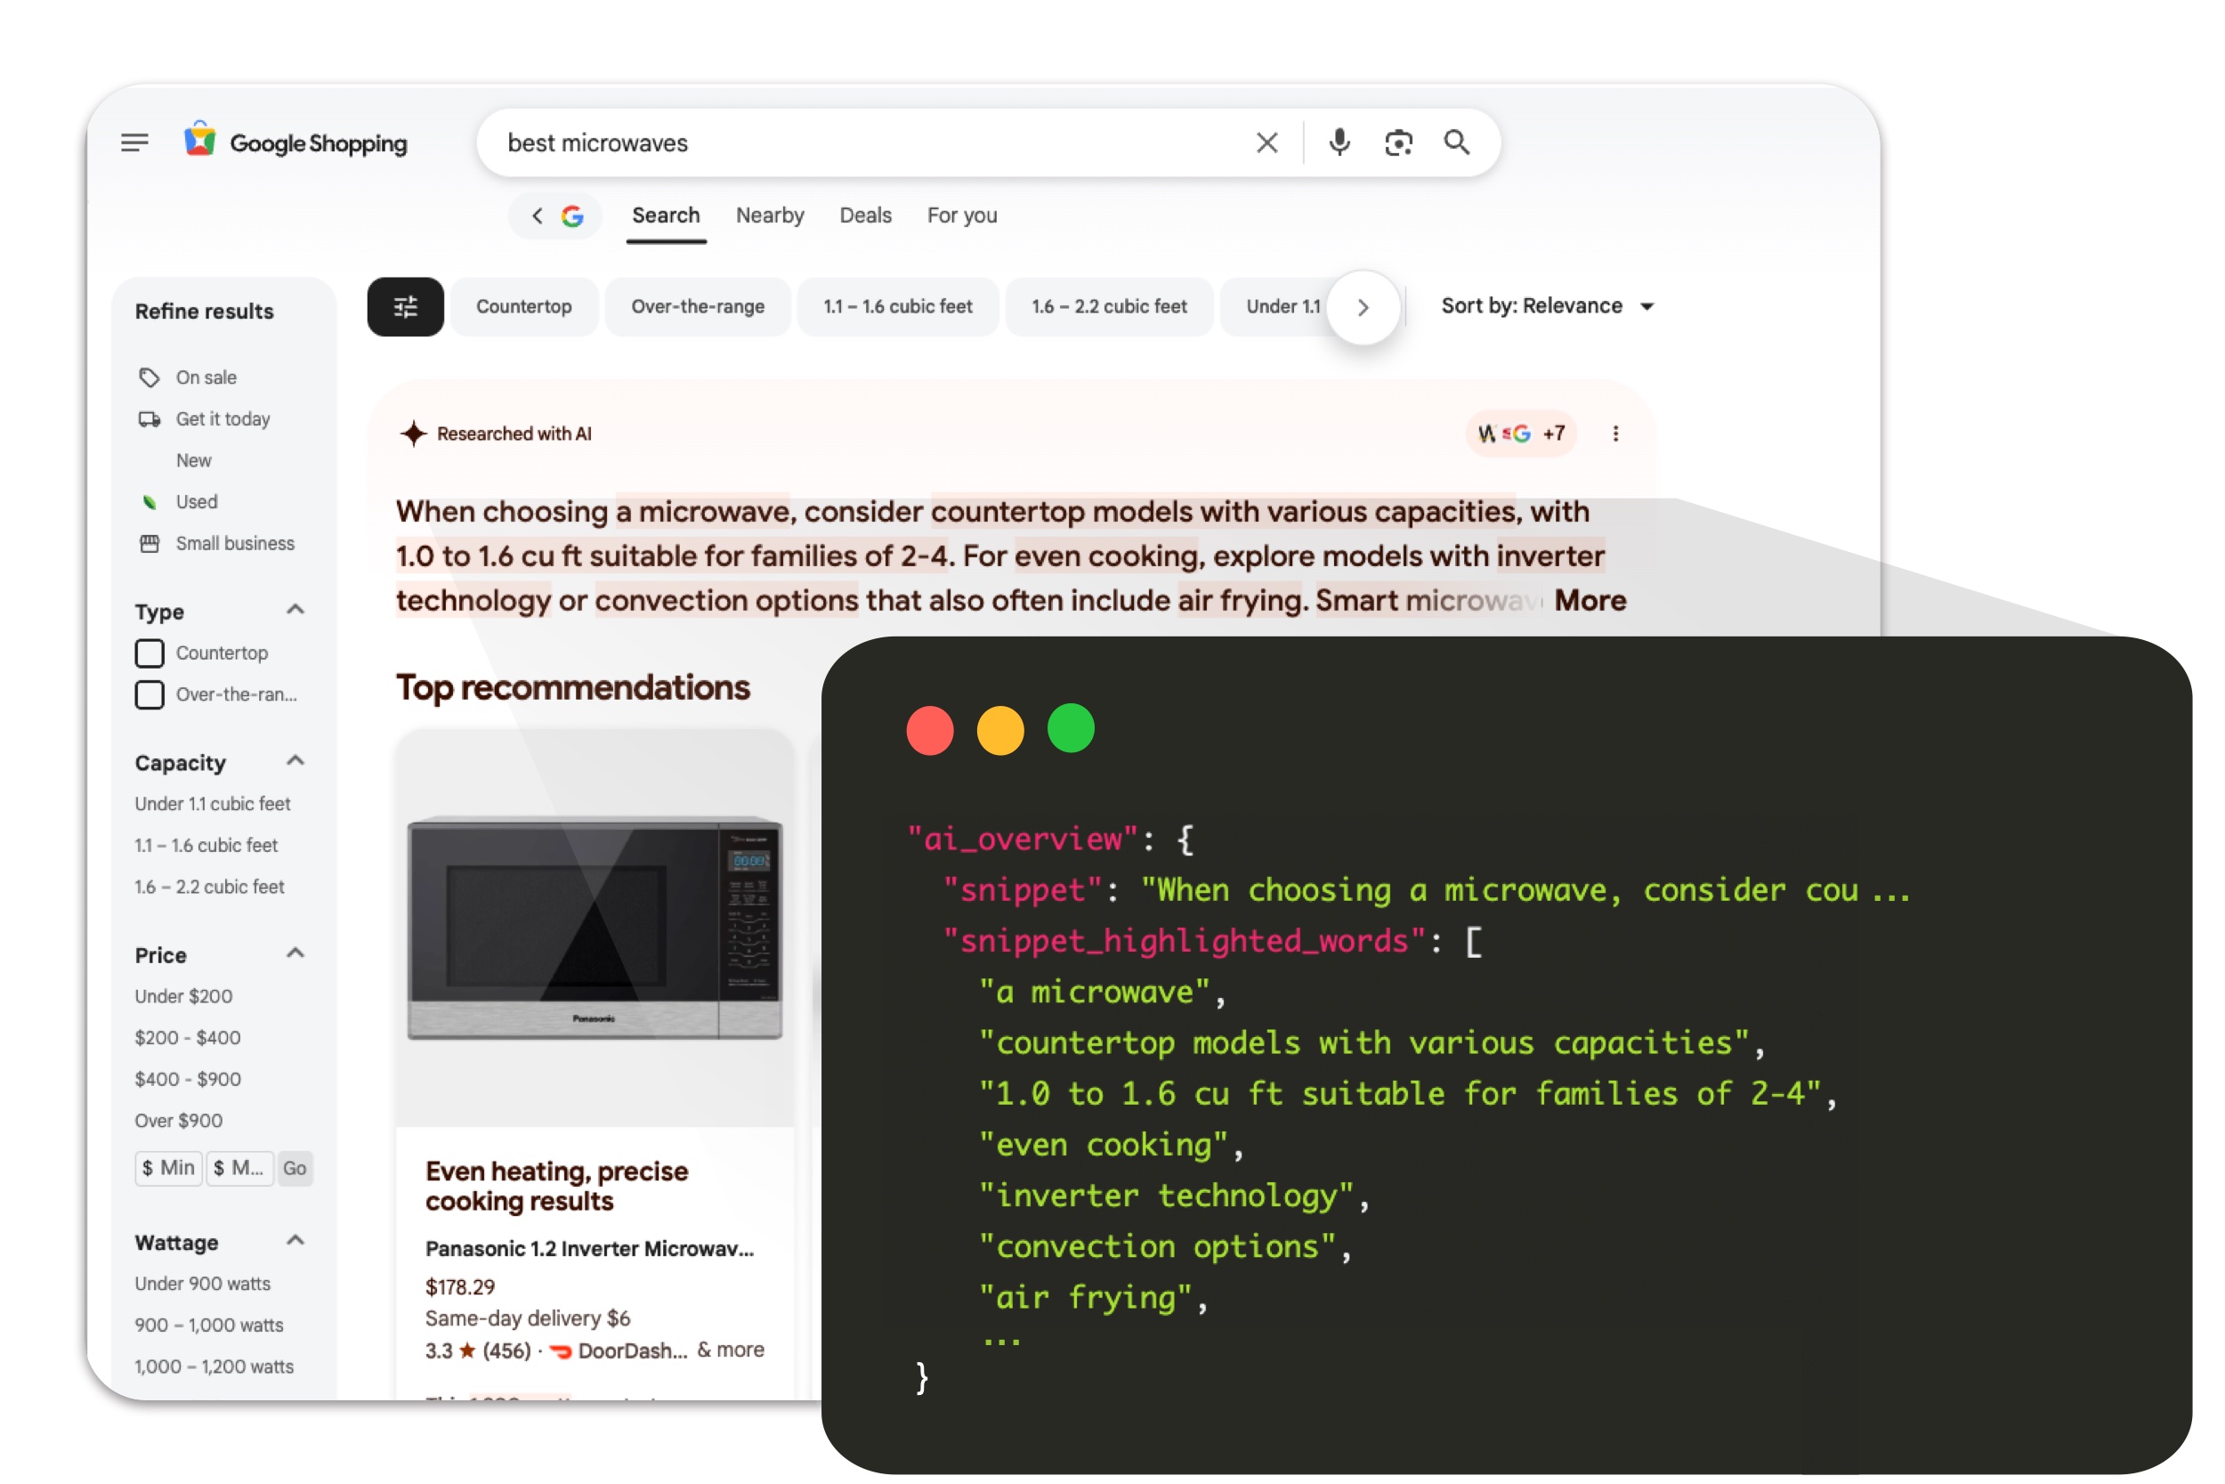Collapse the Capacity filter section
This screenshot has height=1484, width=2225.
pos(295,761)
